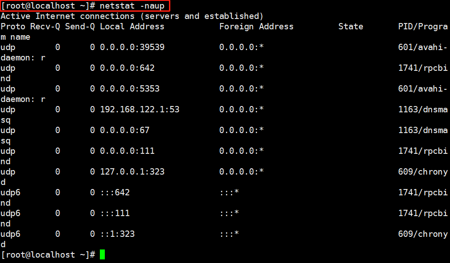Click foreign address 0.0.0.0:* in 39539 row
The image size is (450, 263).
point(241,47)
